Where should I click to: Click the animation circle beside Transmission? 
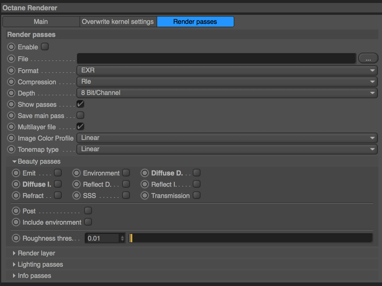145,195
